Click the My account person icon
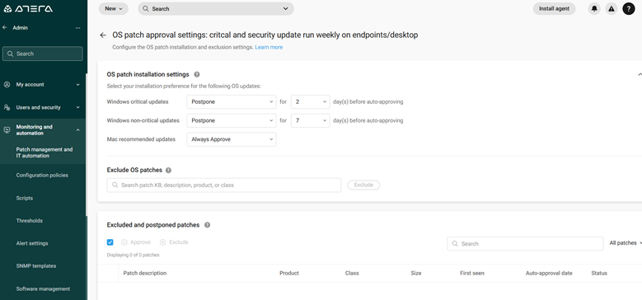This screenshot has width=642, height=300. click(7, 85)
